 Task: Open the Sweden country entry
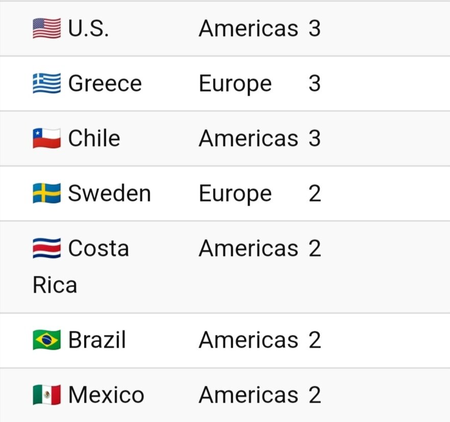tap(110, 193)
